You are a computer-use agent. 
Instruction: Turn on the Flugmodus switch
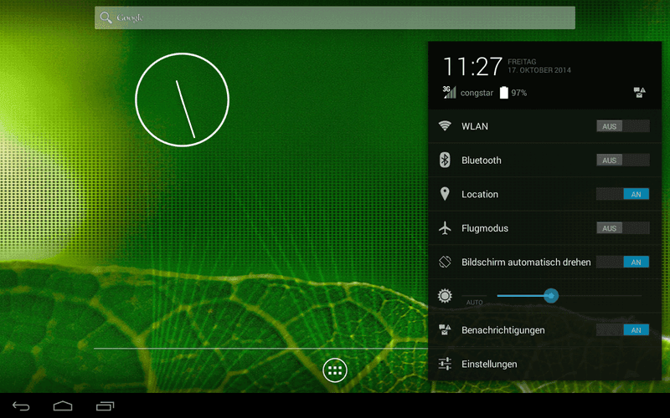(x=623, y=227)
